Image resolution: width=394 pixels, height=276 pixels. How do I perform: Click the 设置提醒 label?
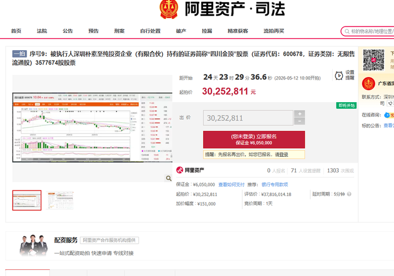click(x=350, y=75)
